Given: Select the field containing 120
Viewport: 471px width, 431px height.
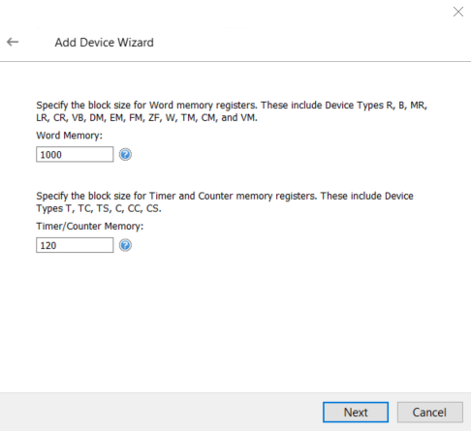Looking at the screenshot, I should [75, 245].
